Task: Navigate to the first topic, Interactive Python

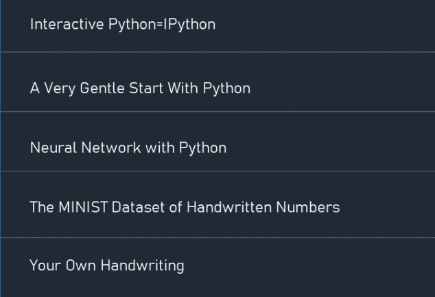Action: point(122,25)
